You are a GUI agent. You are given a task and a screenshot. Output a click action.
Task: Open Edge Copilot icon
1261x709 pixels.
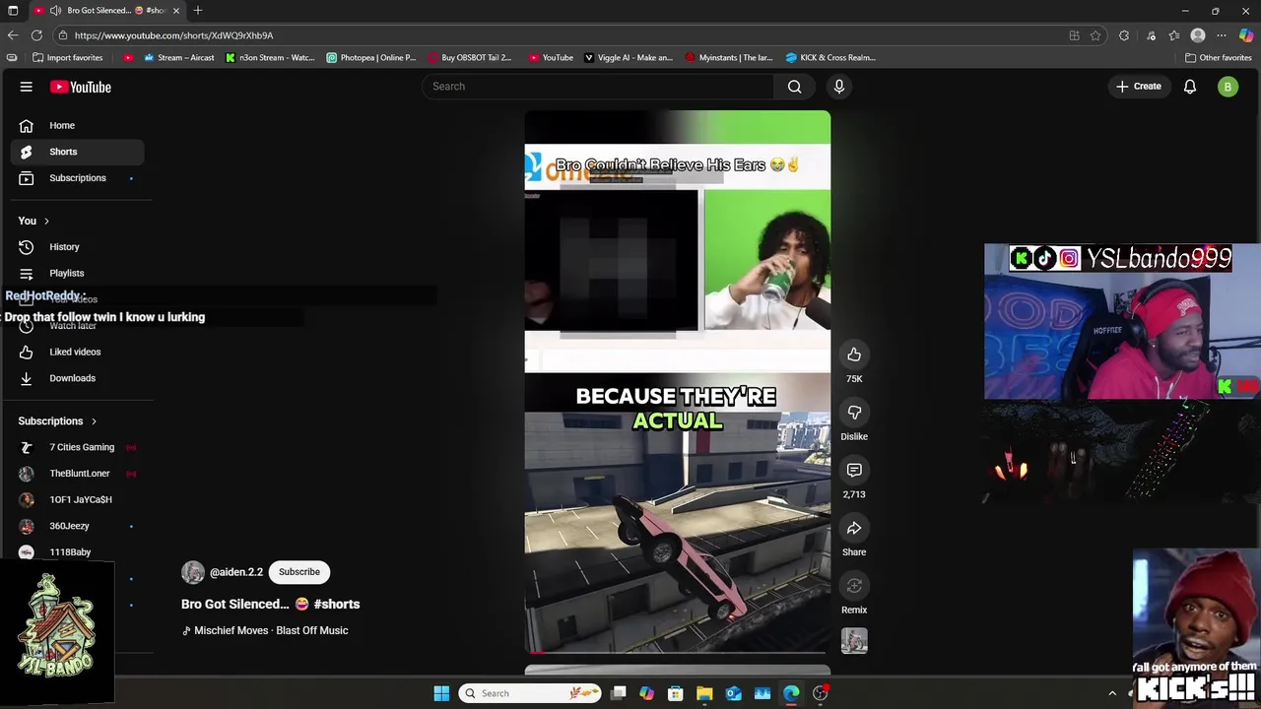pos(1246,35)
